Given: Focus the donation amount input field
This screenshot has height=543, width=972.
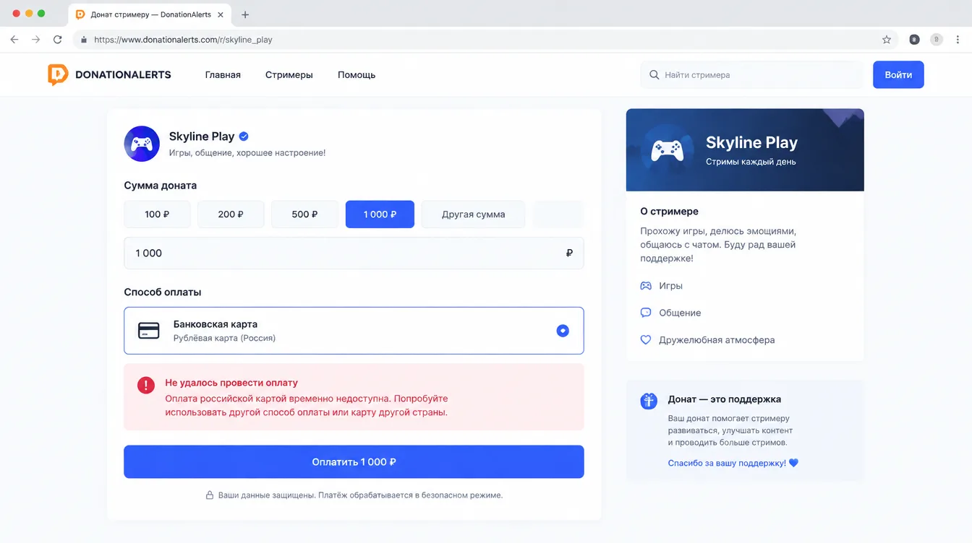Looking at the screenshot, I should (x=354, y=253).
